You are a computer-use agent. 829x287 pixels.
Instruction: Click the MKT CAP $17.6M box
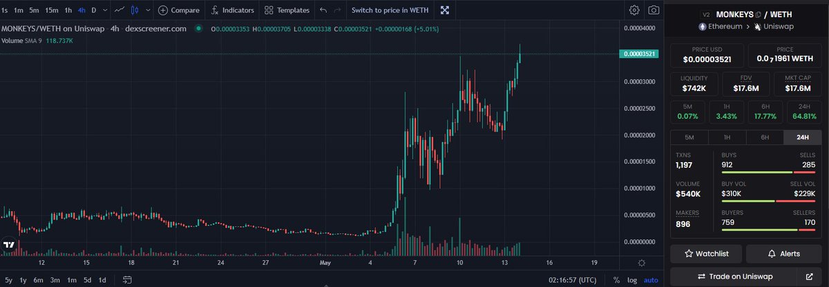(798, 84)
